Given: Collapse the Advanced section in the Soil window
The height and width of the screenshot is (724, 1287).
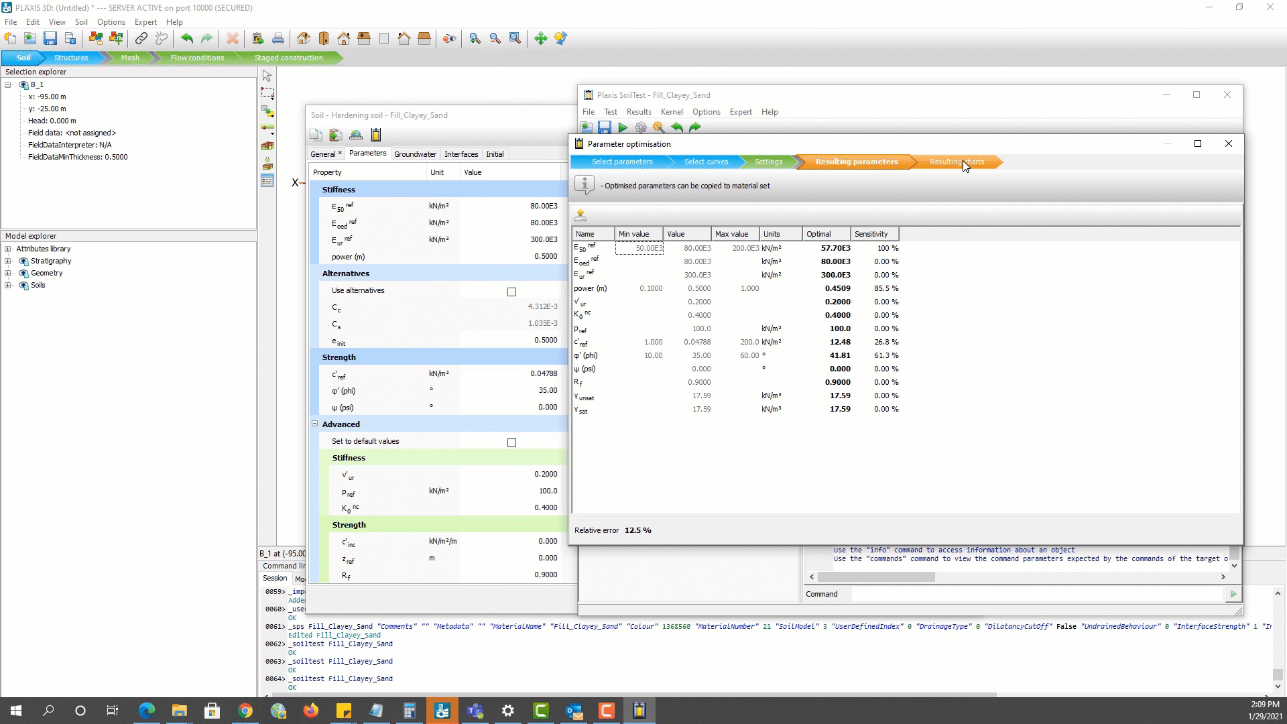Looking at the screenshot, I should [x=314, y=424].
